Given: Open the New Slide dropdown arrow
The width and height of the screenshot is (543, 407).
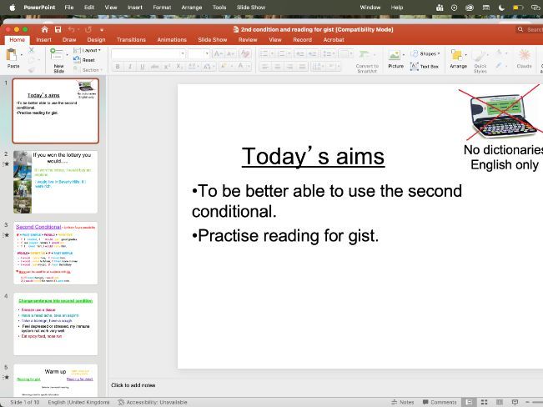Looking at the screenshot, I should 68,55.
